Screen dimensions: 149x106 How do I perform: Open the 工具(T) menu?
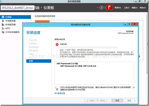(x=127, y=8)
